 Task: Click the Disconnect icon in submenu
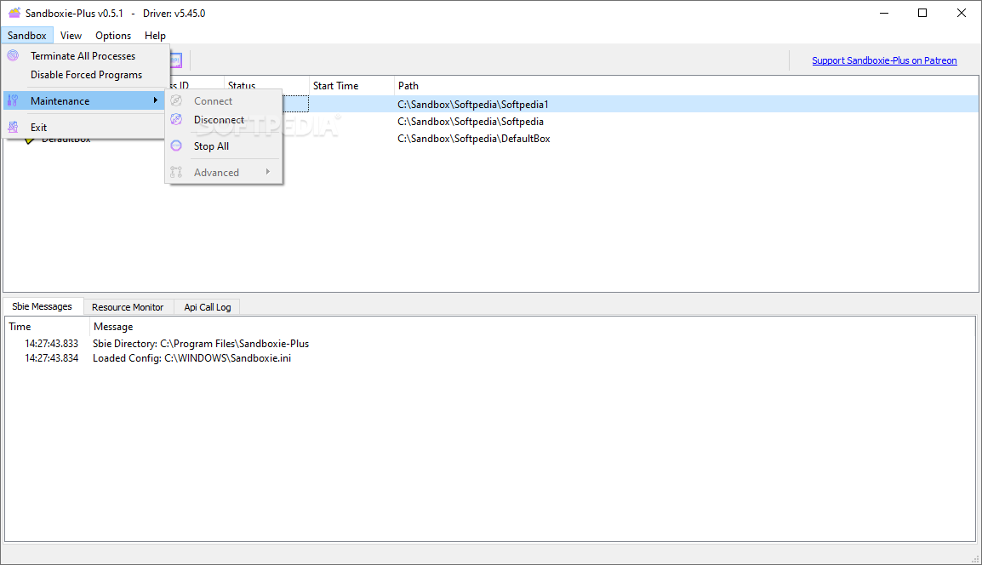tap(177, 120)
